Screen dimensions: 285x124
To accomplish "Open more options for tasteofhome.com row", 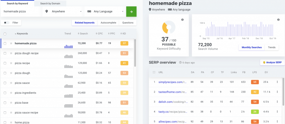I will [x=277, y=92].
